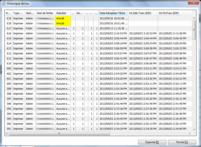Click end date 2013/09/03 3:09:33 PM

[173, 48]
